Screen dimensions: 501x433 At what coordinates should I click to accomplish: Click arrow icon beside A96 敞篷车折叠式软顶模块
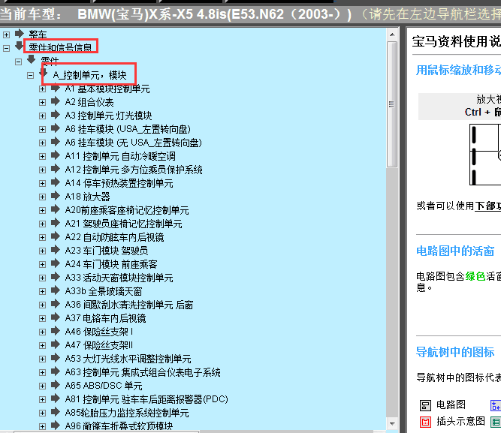point(56,425)
